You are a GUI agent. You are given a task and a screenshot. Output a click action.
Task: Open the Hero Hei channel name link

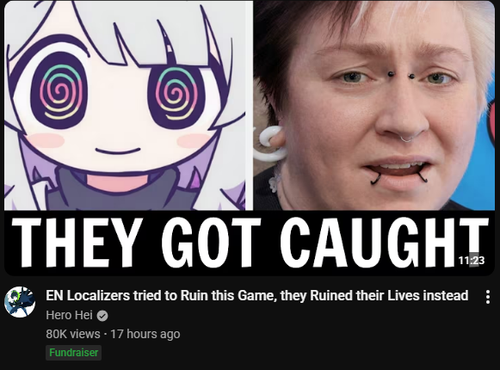(x=69, y=315)
